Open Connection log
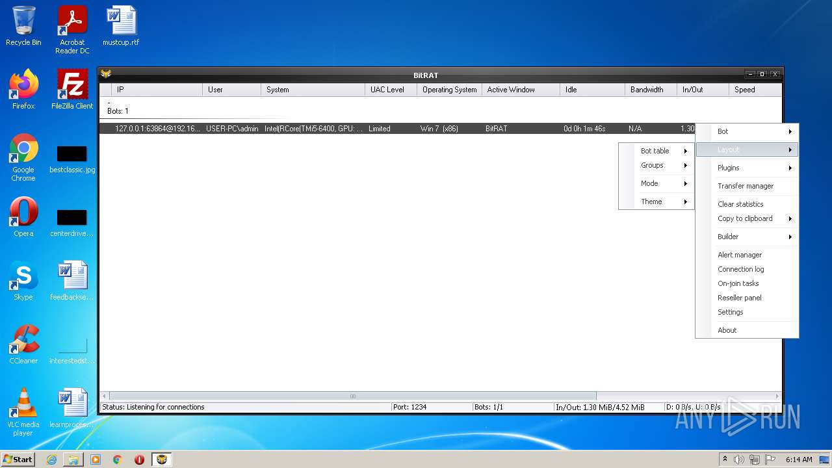This screenshot has height=468, width=832. click(747, 269)
